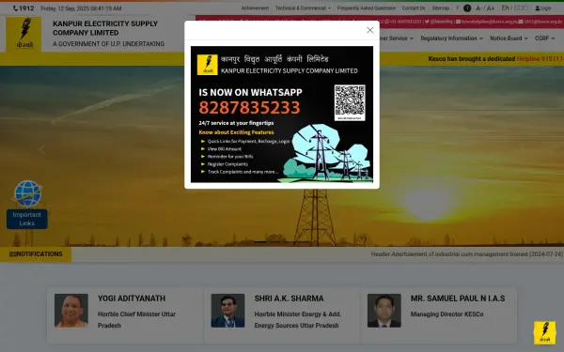
Task: Expand the CGRF menu
Action: tap(544, 38)
